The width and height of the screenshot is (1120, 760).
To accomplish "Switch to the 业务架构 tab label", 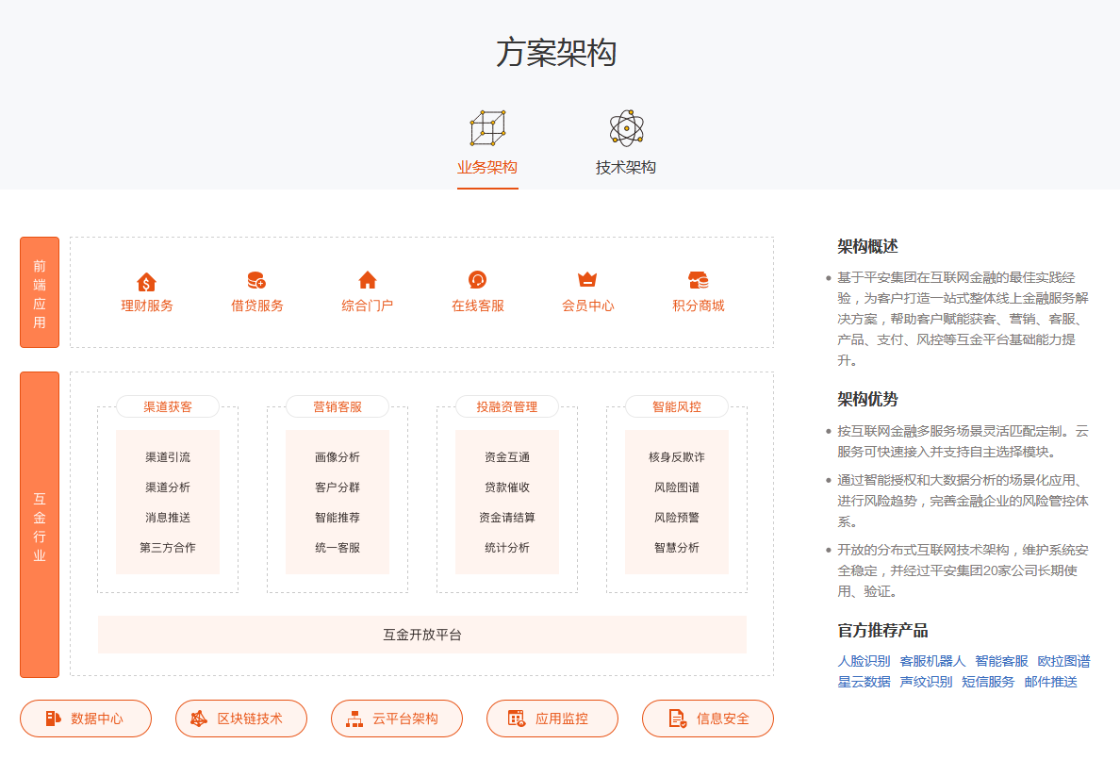I will pyautogui.click(x=487, y=167).
